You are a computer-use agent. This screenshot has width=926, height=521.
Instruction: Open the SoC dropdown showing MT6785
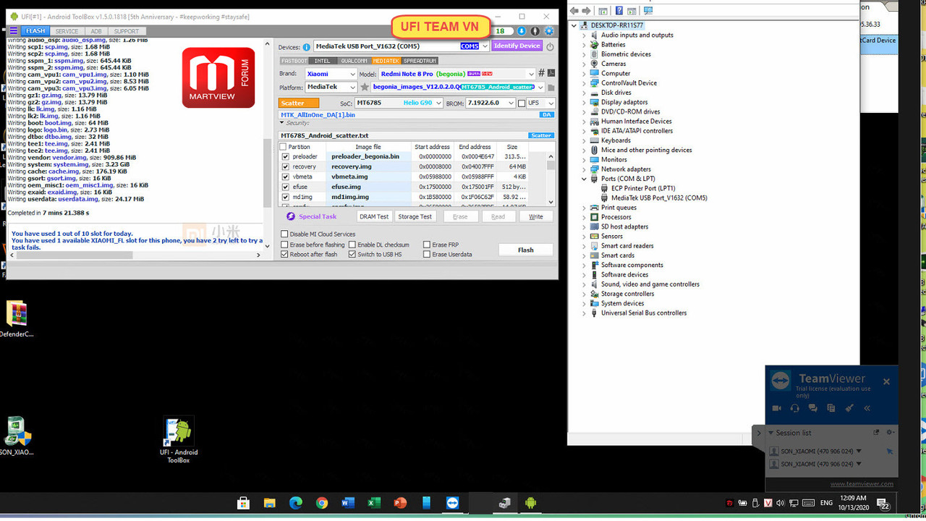coord(399,103)
